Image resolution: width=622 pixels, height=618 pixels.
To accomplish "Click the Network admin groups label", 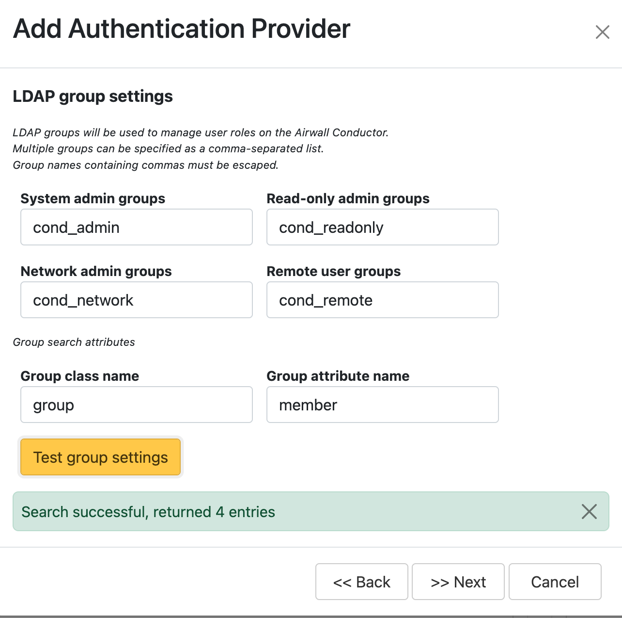I will point(96,271).
